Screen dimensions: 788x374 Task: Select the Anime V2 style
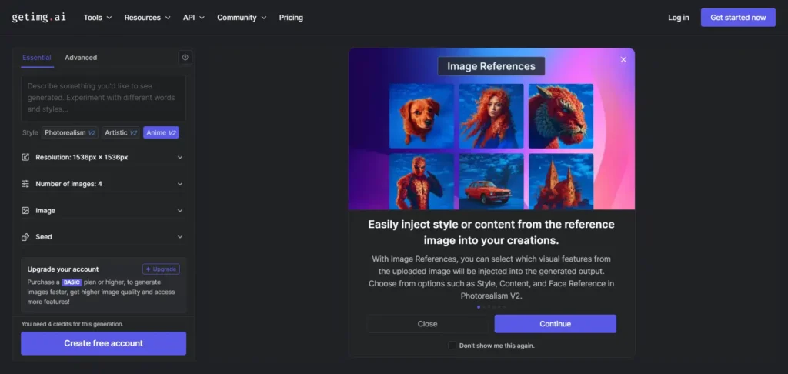coord(161,132)
